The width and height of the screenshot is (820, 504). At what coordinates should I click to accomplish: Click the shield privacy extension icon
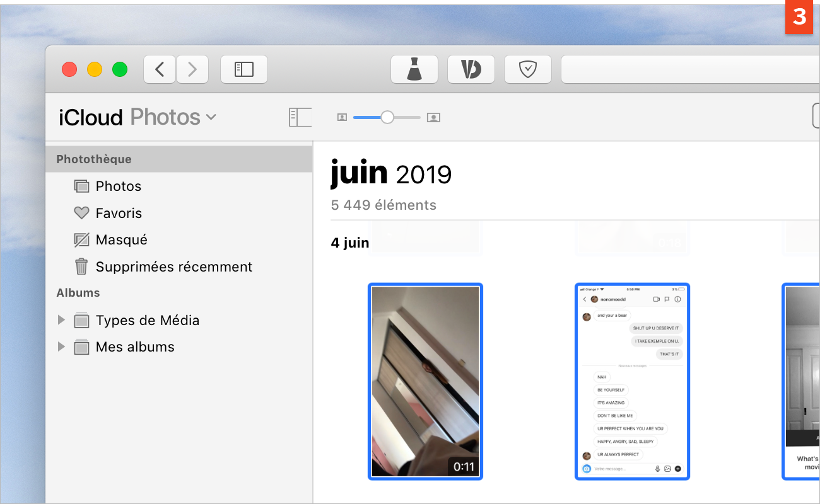point(527,69)
